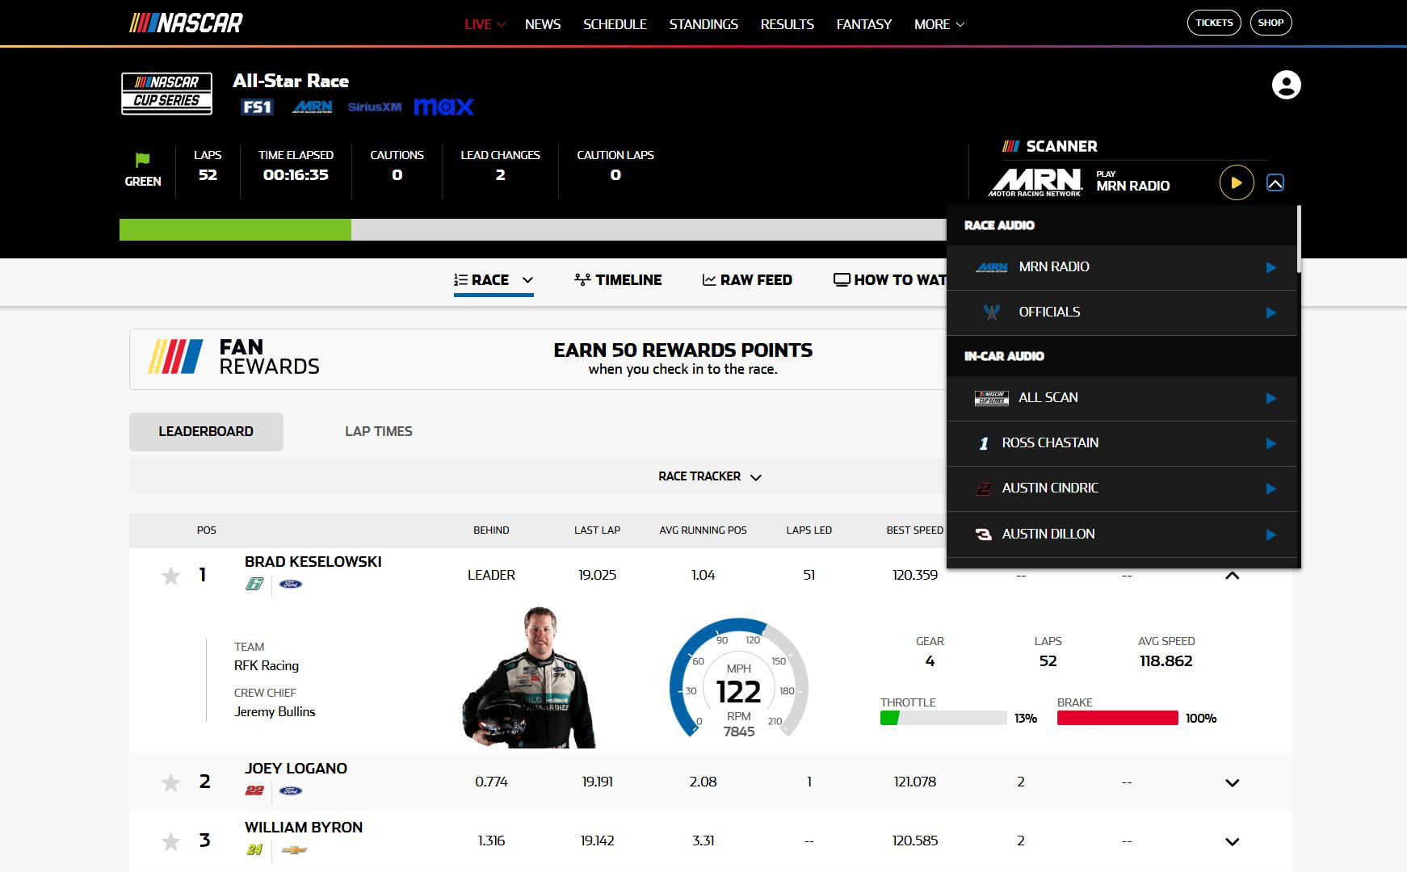The width and height of the screenshot is (1407, 872).
Task: Click Brad Keselowski driver name
Action: coord(313,561)
